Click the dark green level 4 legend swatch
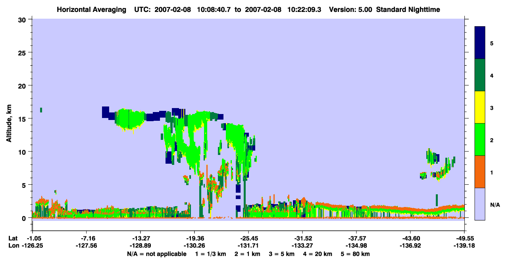The height and width of the screenshot is (265, 516). (x=480, y=75)
